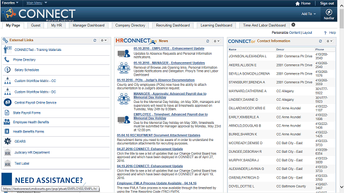Switch to the My HR tab
This screenshot has width=344, height=193.
point(56,25)
